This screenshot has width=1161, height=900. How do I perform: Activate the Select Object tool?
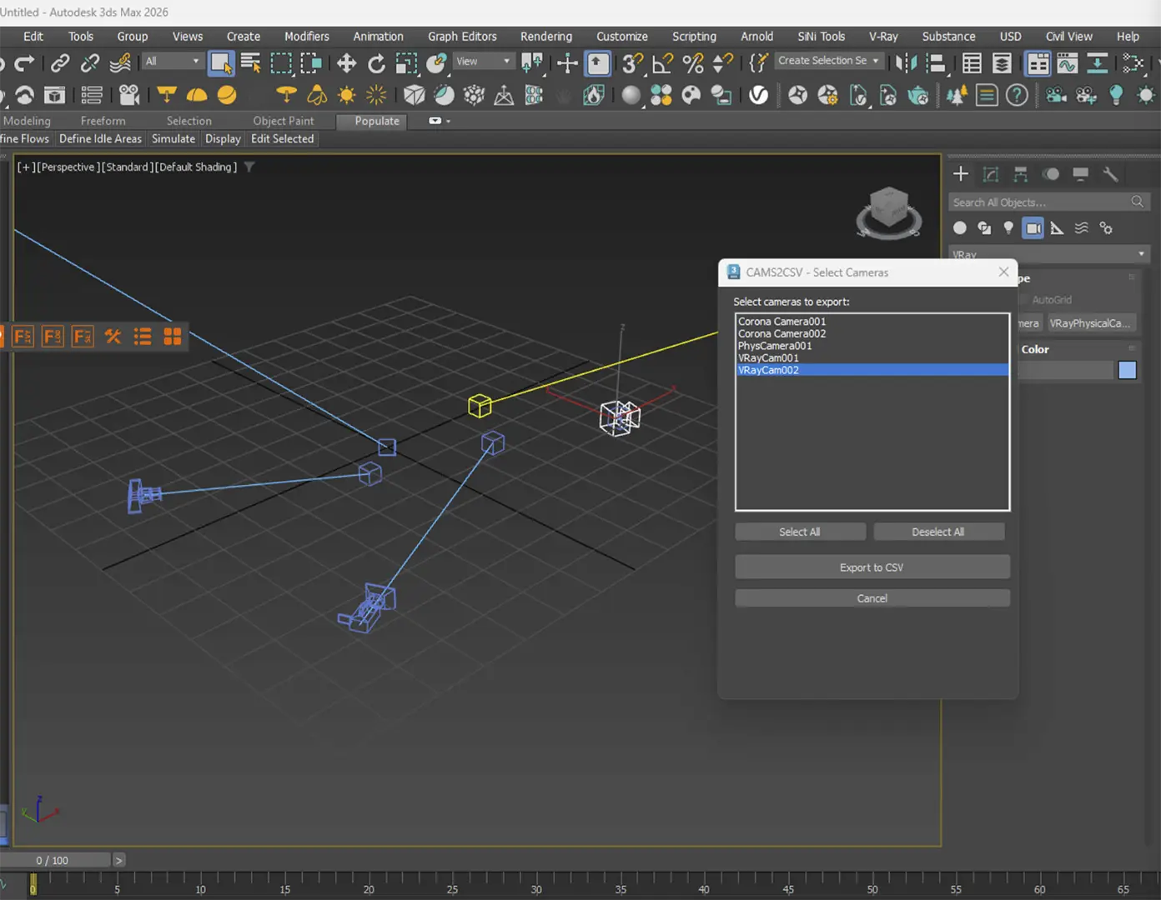220,62
